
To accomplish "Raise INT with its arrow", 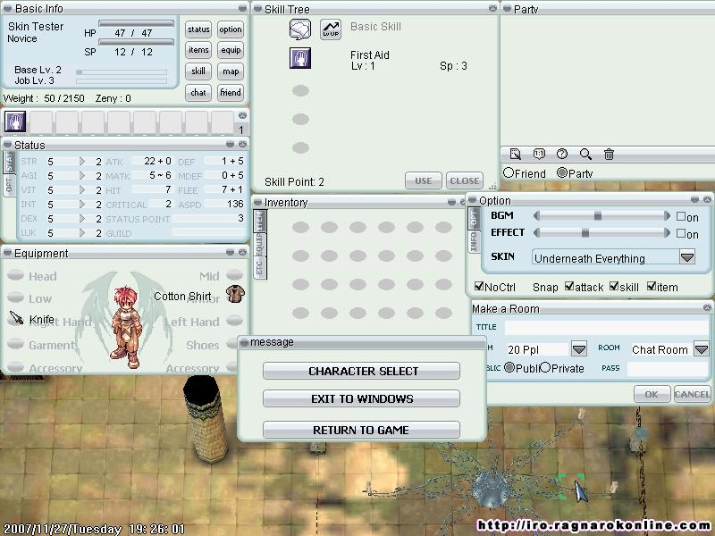I will pos(82,205).
